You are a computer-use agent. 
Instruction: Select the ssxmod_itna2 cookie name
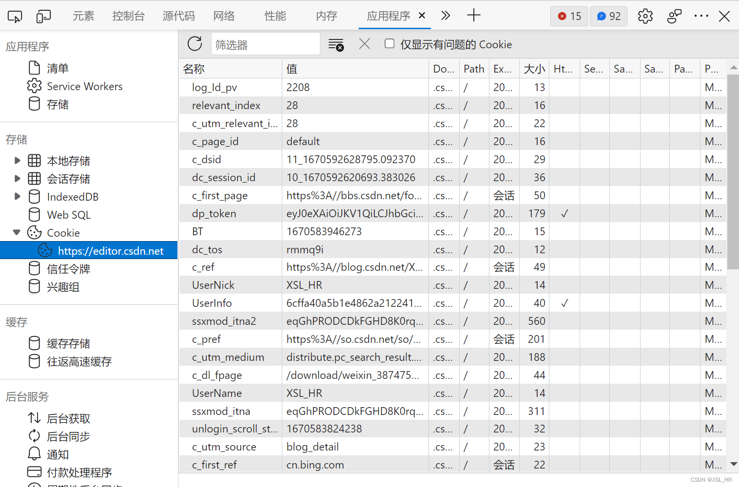pos(224,321)
